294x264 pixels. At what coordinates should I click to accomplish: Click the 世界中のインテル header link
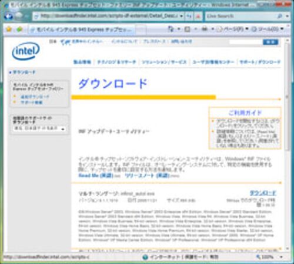(x=87, y=42)
